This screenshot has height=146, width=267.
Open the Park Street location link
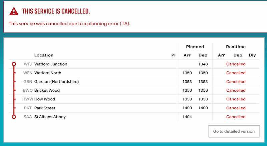[45, 108]
